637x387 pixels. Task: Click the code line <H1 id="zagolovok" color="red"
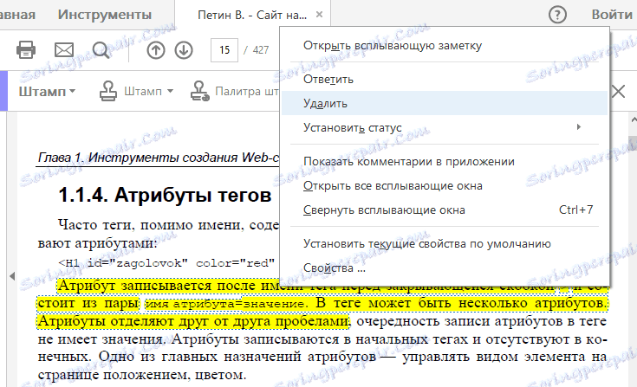(x=166, y=263)
